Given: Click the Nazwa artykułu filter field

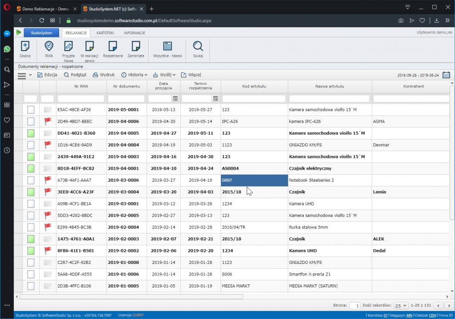Looking at the screenshot, I should 329,99.
